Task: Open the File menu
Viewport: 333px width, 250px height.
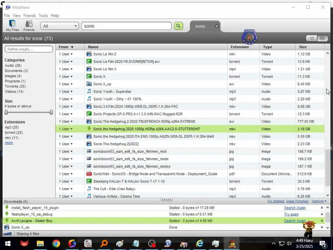Action: 7,16
